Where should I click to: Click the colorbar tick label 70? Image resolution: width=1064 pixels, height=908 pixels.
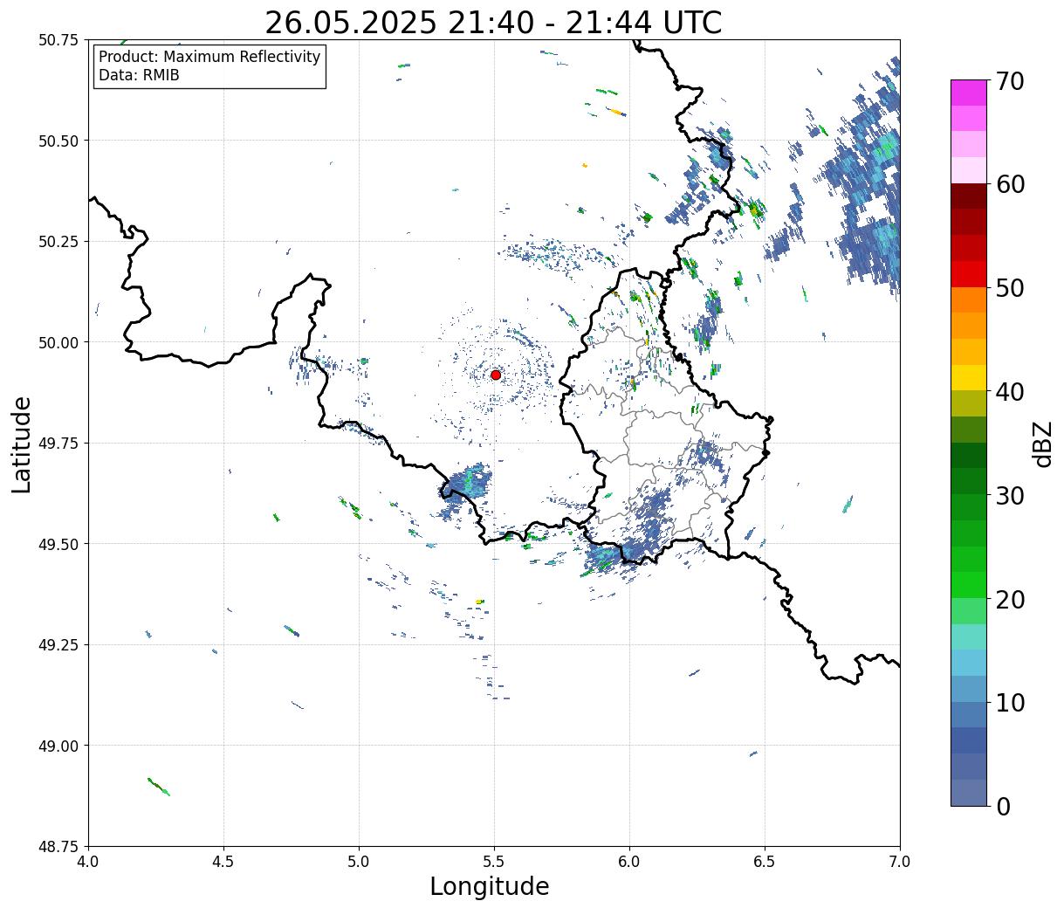click(x=1010, y=81)
